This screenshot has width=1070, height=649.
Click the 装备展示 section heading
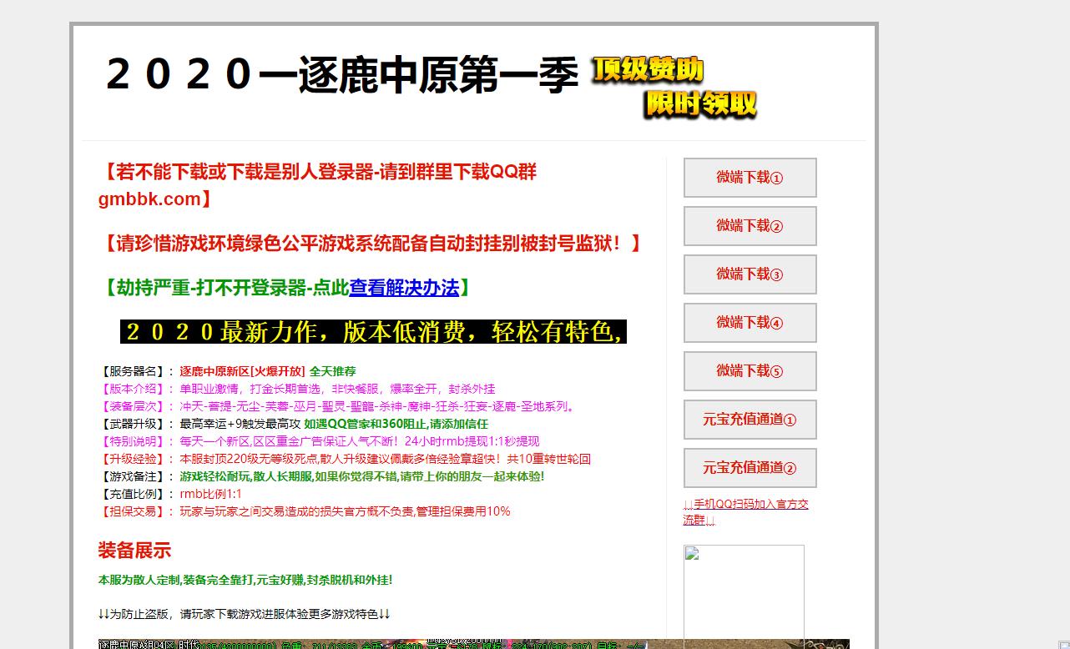point(134,551)
